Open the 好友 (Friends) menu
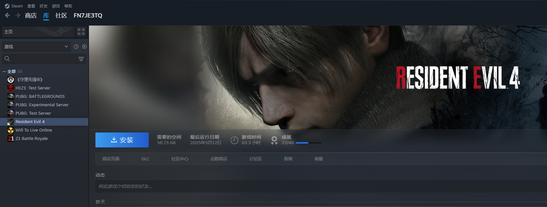This screenshot has width=547, height=207. [x=44, y=6]
